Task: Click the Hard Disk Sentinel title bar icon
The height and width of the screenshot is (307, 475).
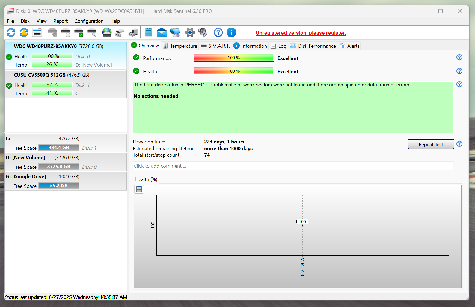Action: click(x=11, y=11)
